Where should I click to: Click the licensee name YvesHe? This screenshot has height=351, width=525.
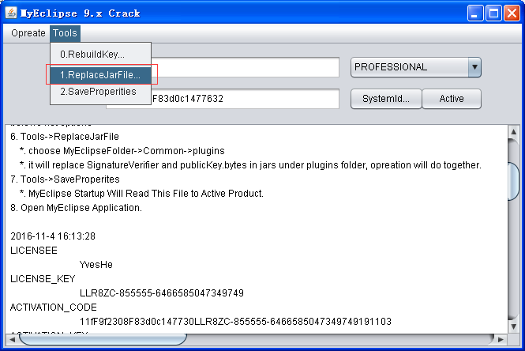click(x=96, y=265)
